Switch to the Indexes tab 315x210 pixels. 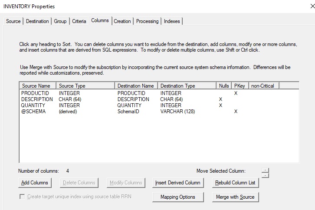[172, 21]
